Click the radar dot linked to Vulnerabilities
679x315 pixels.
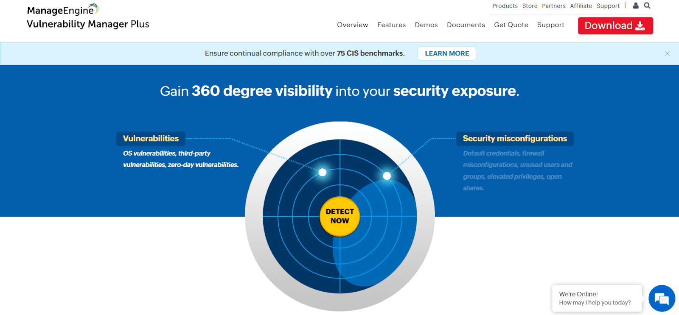(x=323, y=172)
